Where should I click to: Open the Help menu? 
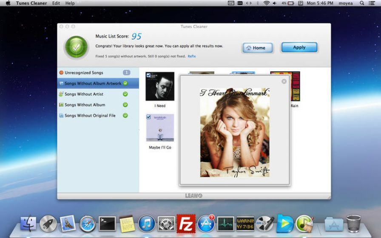tap(70, 3)
